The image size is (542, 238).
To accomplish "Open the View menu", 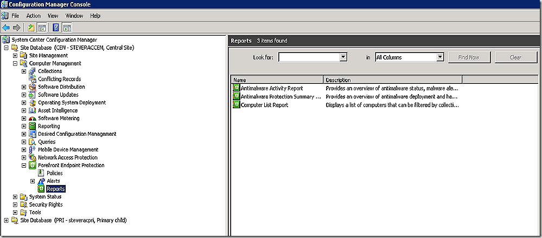I will click(53, 16).
